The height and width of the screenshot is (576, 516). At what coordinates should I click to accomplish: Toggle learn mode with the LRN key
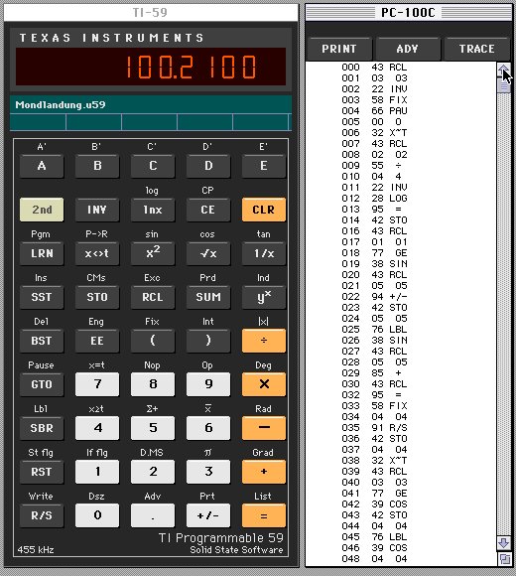(x=42, y=253)
